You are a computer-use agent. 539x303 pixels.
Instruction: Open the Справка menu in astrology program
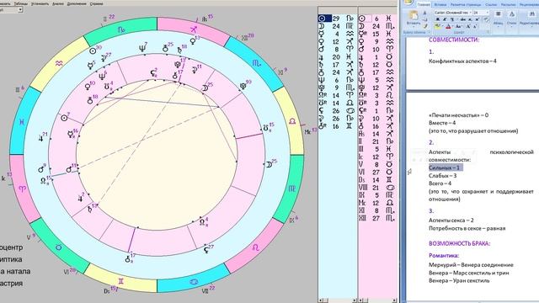point(96,3)
